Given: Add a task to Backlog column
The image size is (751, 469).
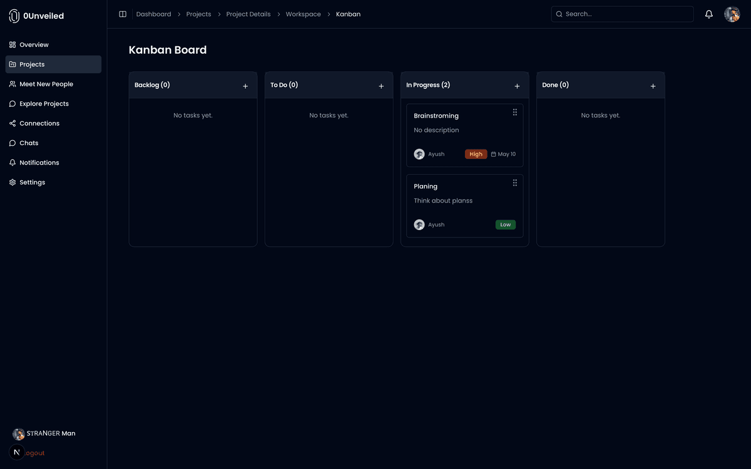Looking at the screenshot, I should [x=245, y=86].
